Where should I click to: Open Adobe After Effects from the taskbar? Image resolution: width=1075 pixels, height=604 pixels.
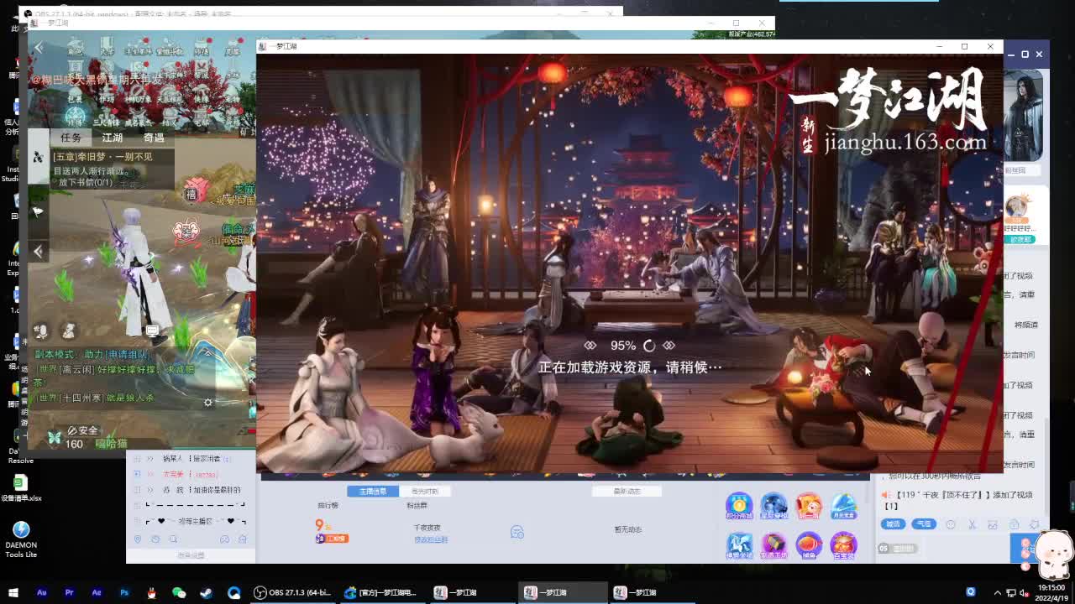click(97, 592)
